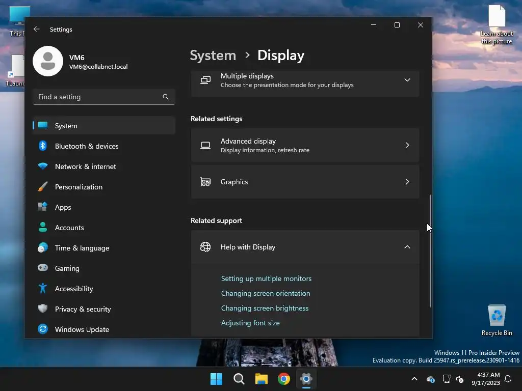The width and height of the screenshot is (522, 391).
Task: Open the taskbar clock and date
Action: [486, 379]
